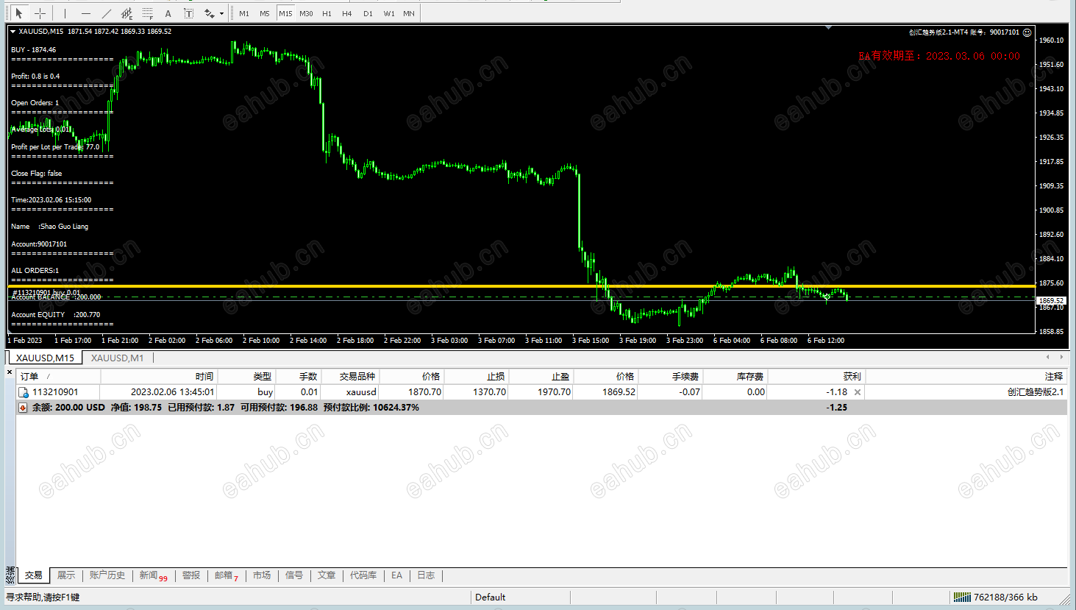Select the Fibonacci retracement tool
The image size is (1076, 610).
148,13
